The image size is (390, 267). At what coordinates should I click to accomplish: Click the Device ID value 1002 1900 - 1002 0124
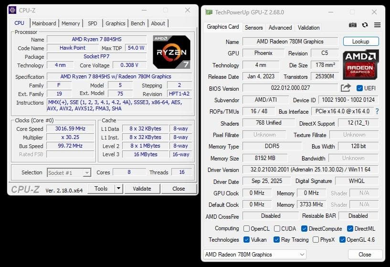348,100
